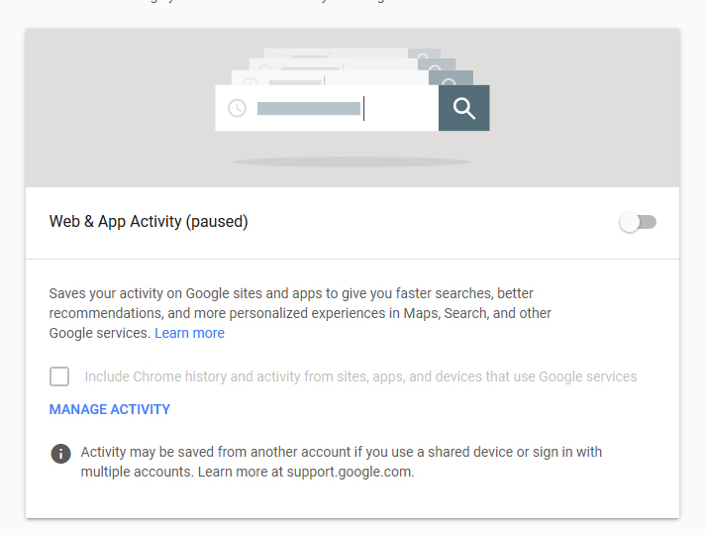Open the Learn more link
705x535 pixels.
189,333
